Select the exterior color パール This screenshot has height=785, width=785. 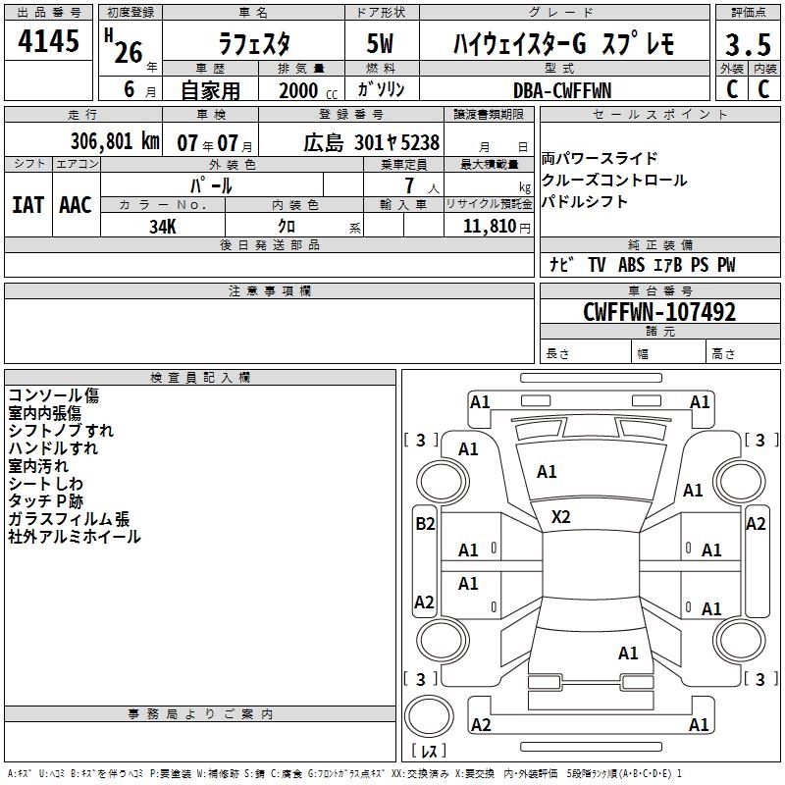(211, 185)
